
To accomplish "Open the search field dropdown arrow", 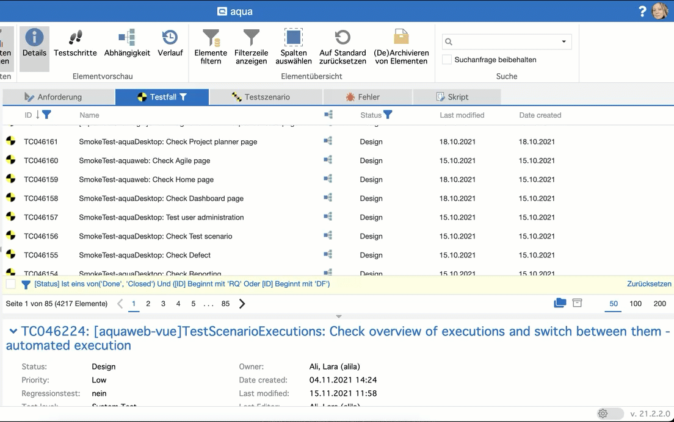I will 563,41.
